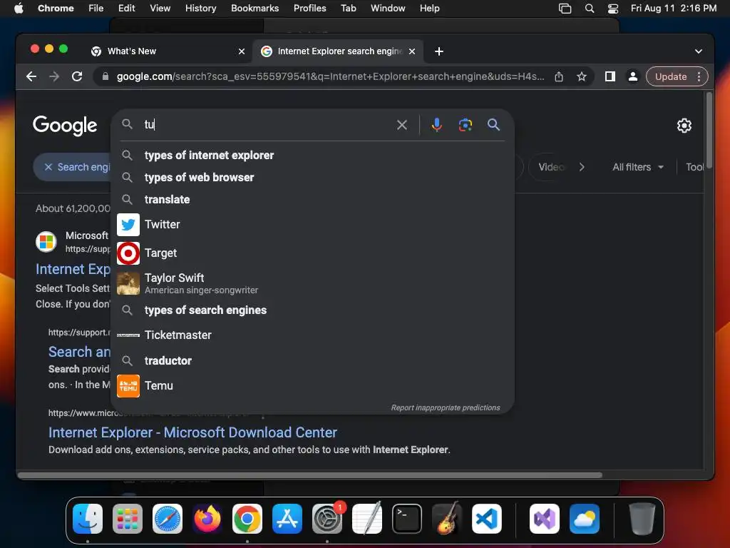Open Spotlight search in menu bar
This screenshot has width=730, height=548.
tap(590, 9)
